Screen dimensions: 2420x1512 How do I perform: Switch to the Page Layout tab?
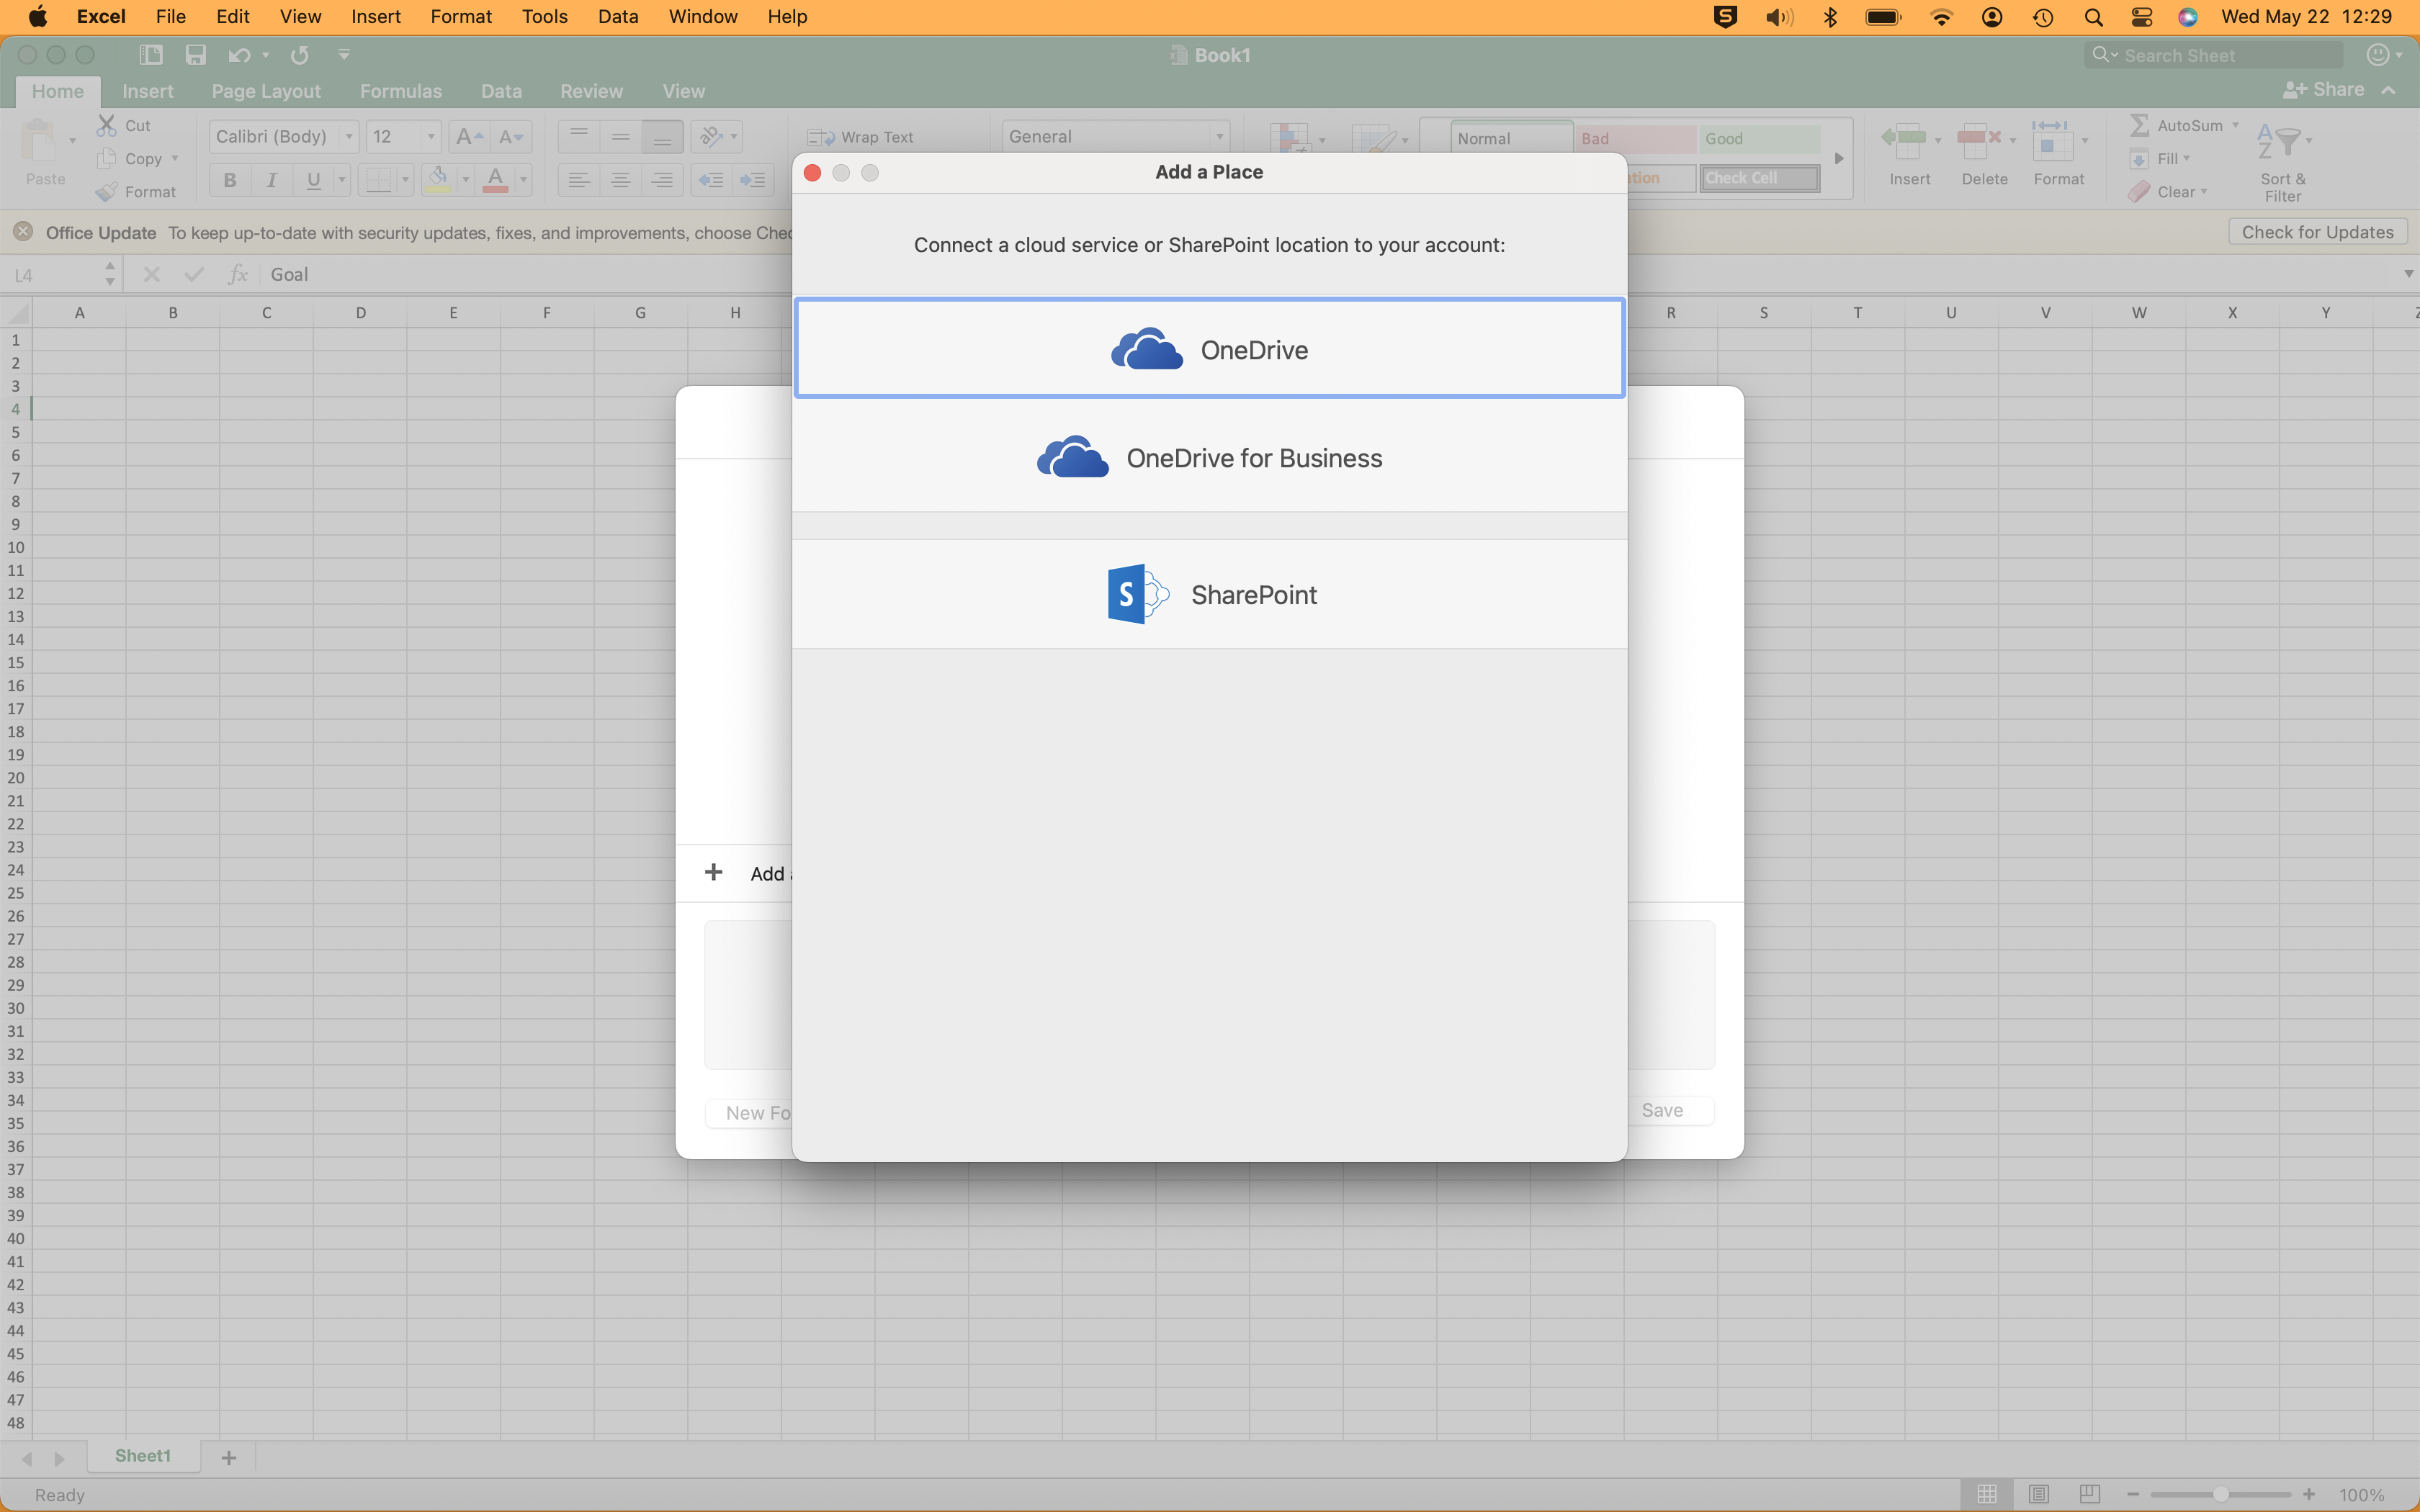coord(266,91)
